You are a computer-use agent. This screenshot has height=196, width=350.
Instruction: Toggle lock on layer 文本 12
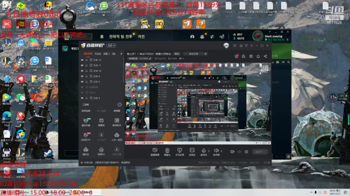(86, 60)
